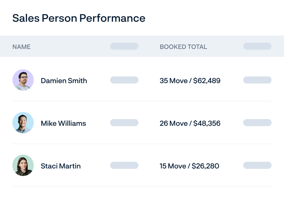284x199 pixels.
Task: Select the pill placeholder beside Staci Martin's name
Action: coord(124,165)
